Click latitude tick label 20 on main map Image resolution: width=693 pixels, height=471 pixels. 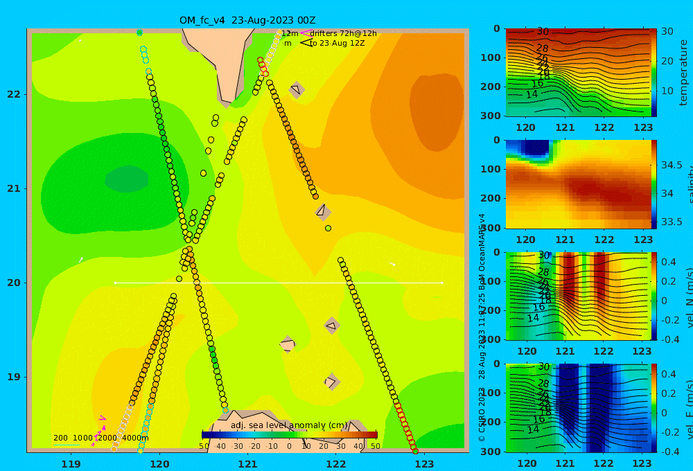click(x=14, y=283)
